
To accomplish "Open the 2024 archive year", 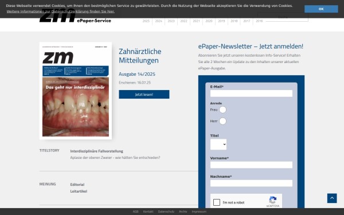I will coord(158,21).
